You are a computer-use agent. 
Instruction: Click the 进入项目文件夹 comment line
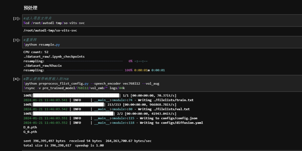click(37, 18)
